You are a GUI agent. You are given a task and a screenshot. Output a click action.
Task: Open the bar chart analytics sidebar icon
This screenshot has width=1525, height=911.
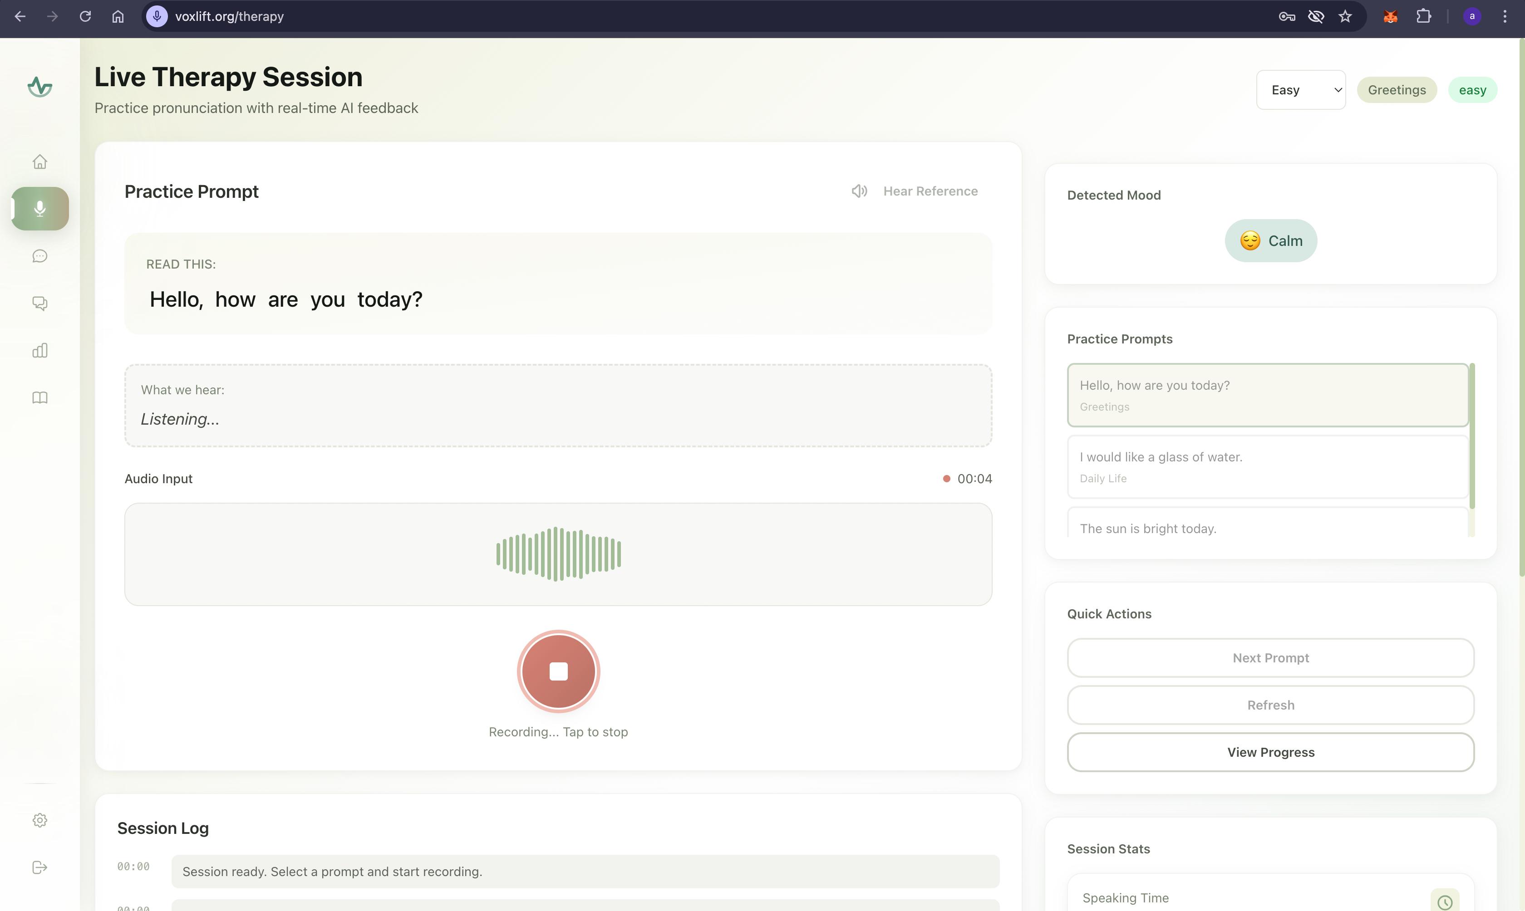coord(40,351)
